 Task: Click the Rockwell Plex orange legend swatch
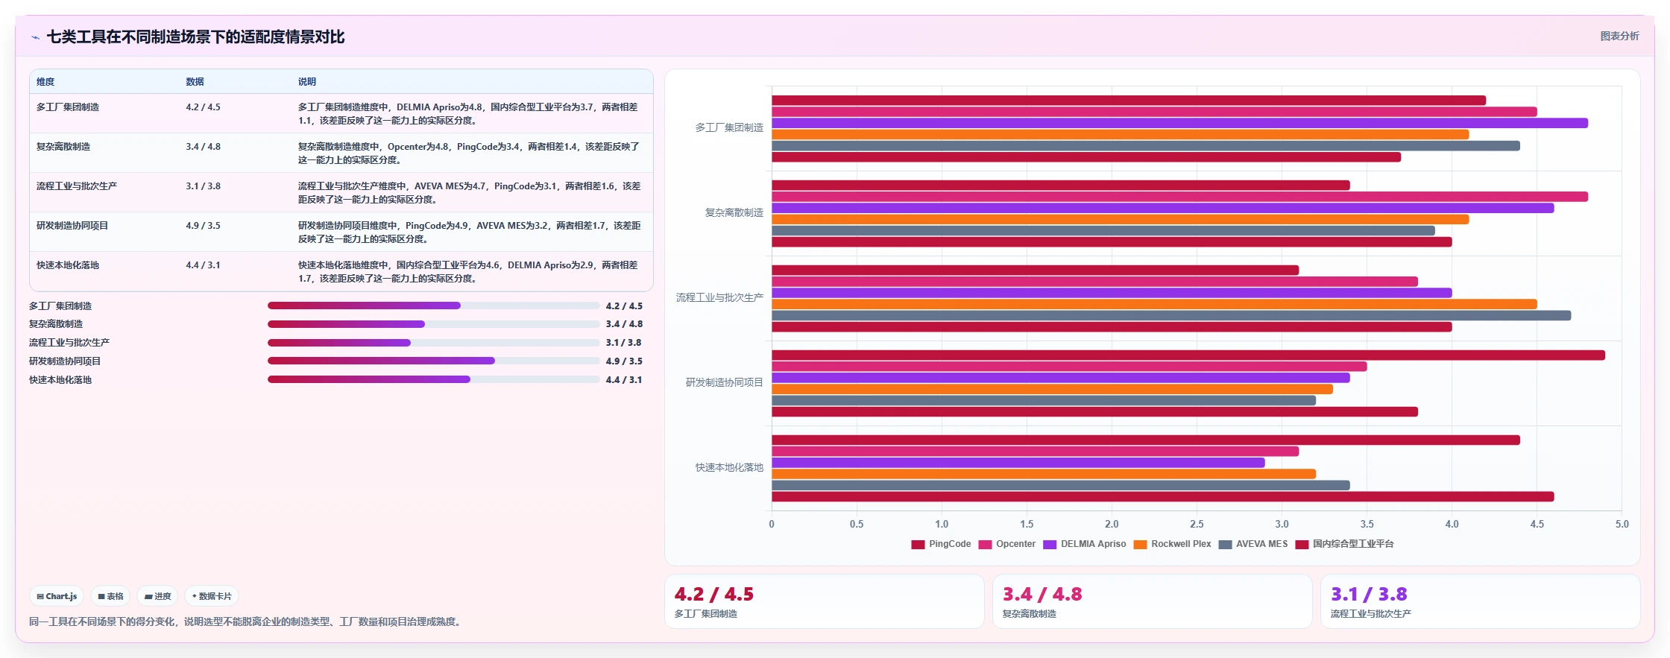point(1140,545)
